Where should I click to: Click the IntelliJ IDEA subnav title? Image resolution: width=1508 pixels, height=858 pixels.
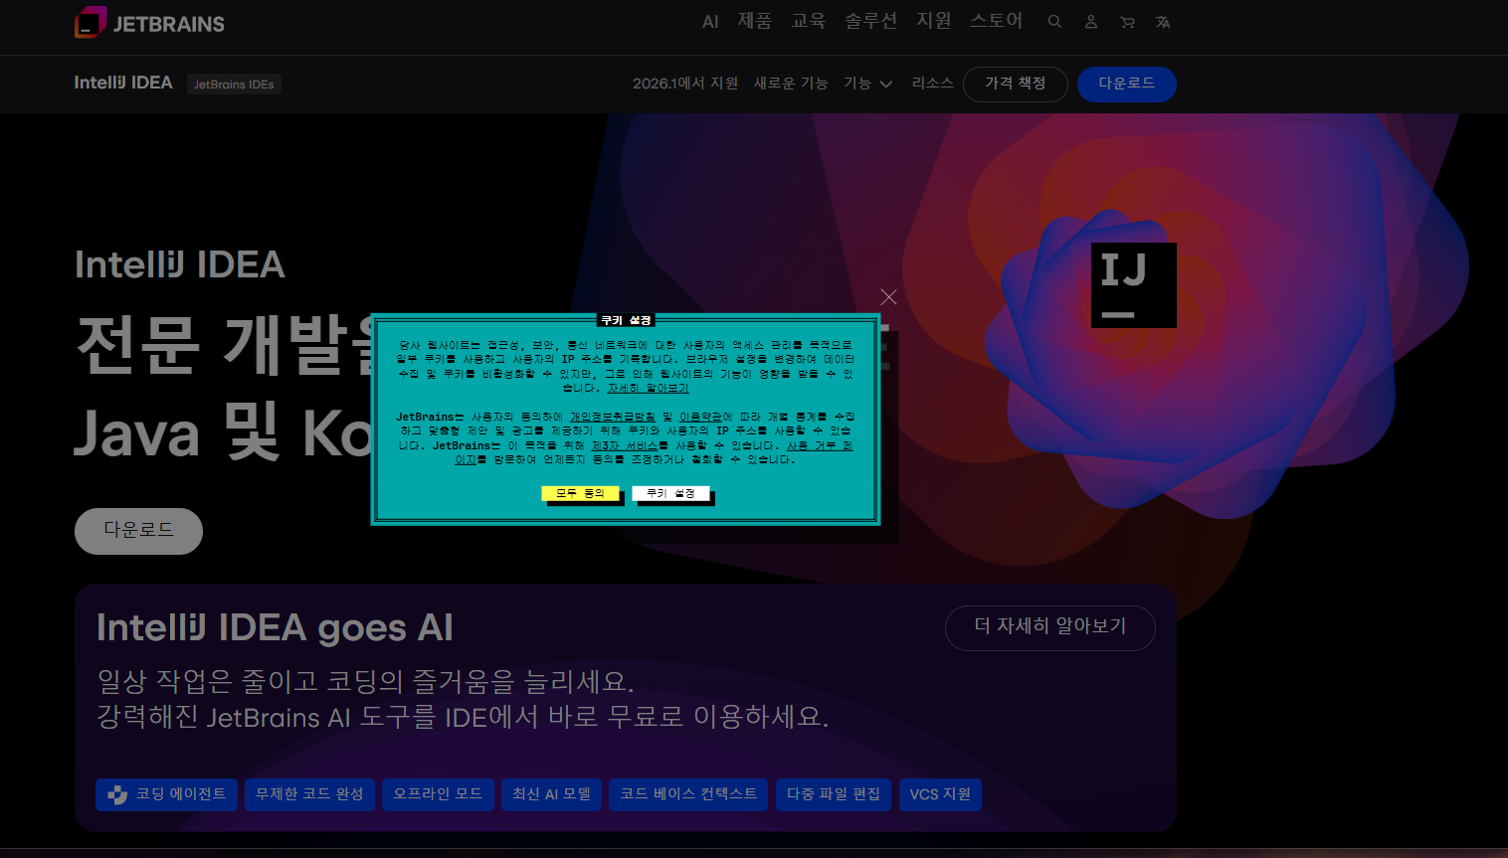click(x=123, y=83)
